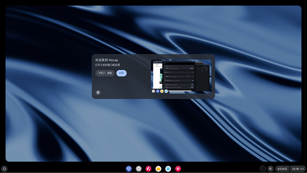Image resolution: width=307 pixels, height=173 pixels.
Task: Open calendar from 4月24日 date pill
Action: 282,169
